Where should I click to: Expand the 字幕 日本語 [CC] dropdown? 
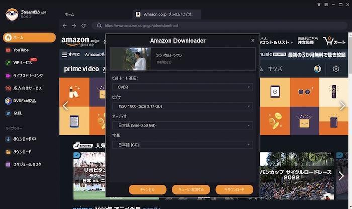pyautogui.click(x=183, y=145)
